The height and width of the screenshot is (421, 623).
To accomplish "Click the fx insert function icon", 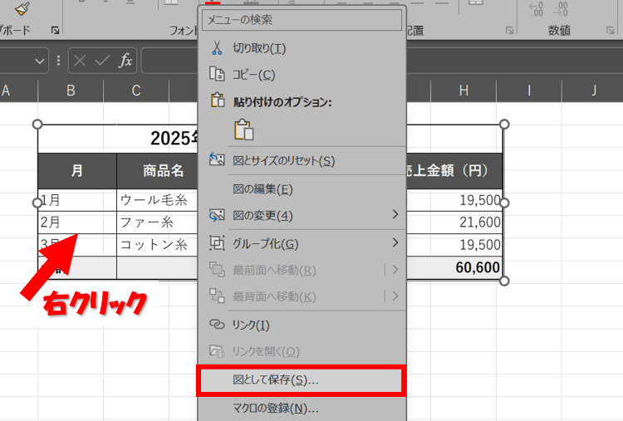I will pyautogui.click(x=125, y=61).
